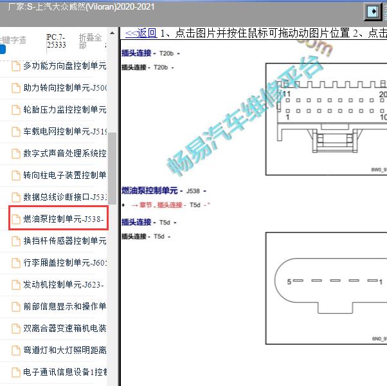Click document icon beside 弯道灯和大灯照明距离
The image size is (387, 386).
click(x=16, y=351)
